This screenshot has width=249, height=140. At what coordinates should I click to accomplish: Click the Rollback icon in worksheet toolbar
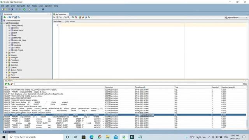pyautogui.click(x=76, y=17)
